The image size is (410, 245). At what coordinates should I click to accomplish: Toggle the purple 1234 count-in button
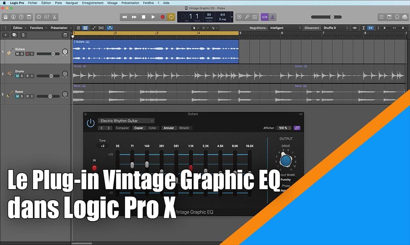(x=265, y=17)
